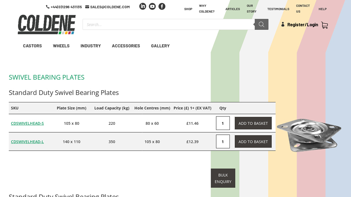Screen dimensions: 351x197
Task: Add CDSWIVELHEAD-S to basket
Action: click(x=253, y=123)
